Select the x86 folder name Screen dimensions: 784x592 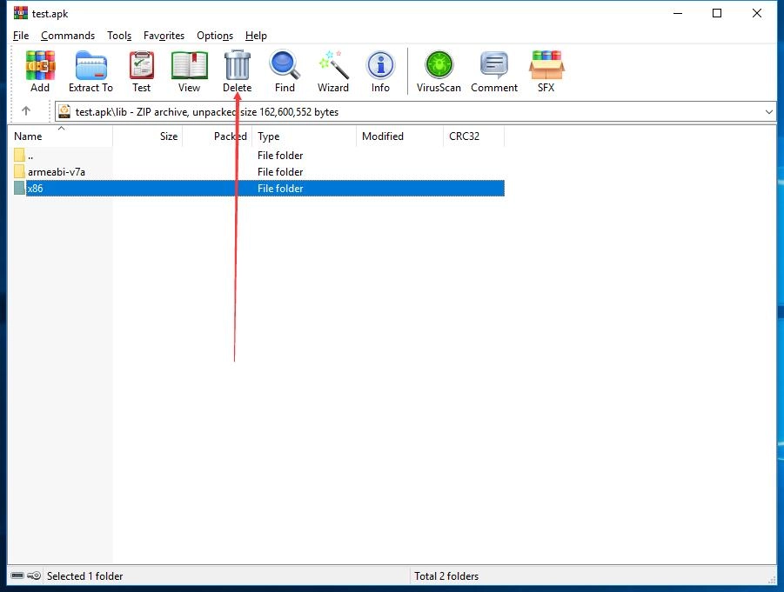pos(35,189)
